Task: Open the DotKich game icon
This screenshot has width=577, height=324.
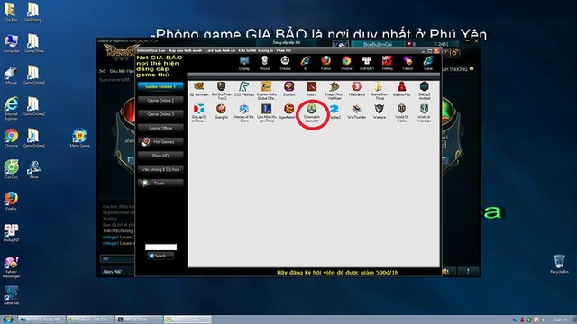Action: 288,89
